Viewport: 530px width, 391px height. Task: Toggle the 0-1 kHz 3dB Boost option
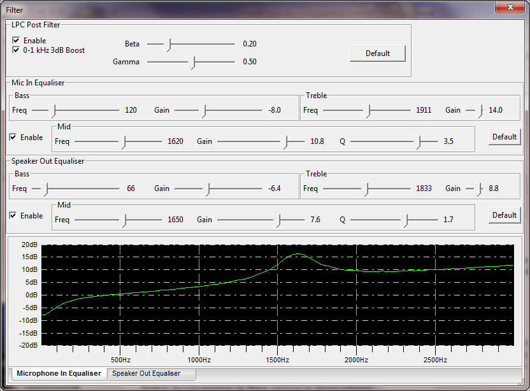point(15,50)
